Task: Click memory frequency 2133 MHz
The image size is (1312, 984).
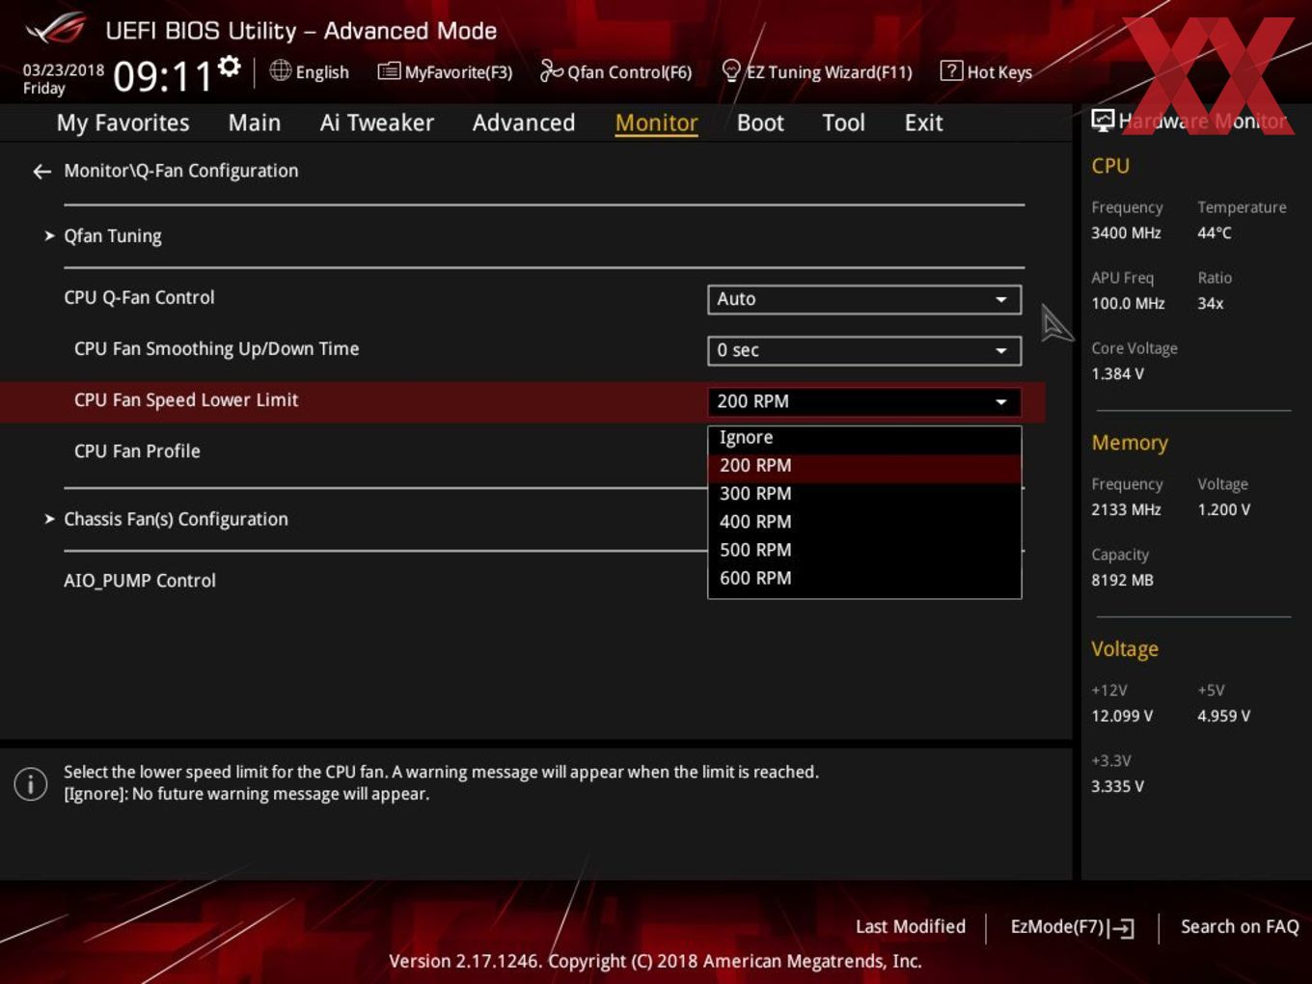Action: 1126,510
